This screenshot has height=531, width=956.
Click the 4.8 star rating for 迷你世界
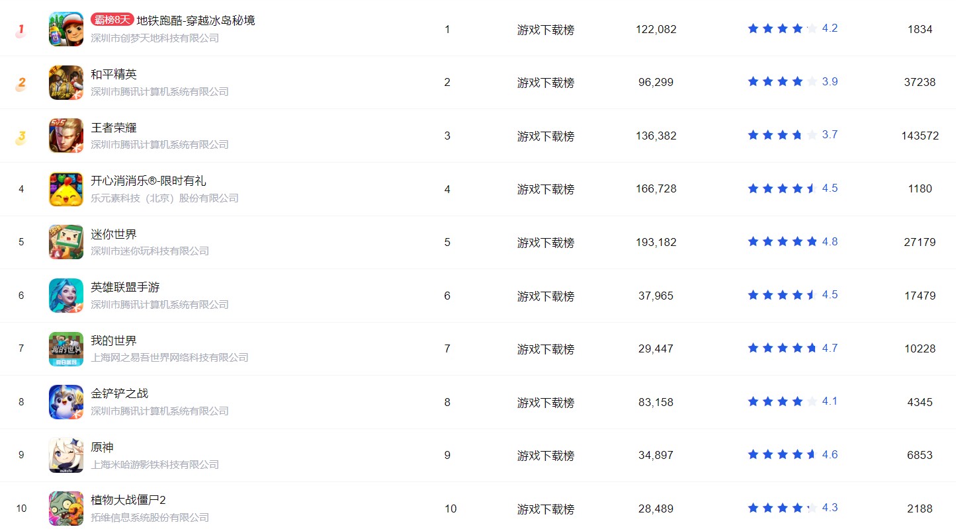pos(793,241)
